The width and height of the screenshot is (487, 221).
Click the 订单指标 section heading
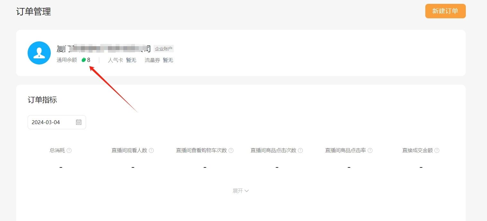42,100
